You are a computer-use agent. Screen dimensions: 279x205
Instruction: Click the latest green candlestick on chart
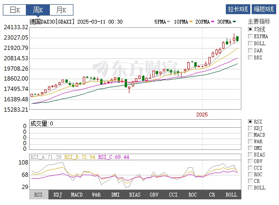coord(238,39)
